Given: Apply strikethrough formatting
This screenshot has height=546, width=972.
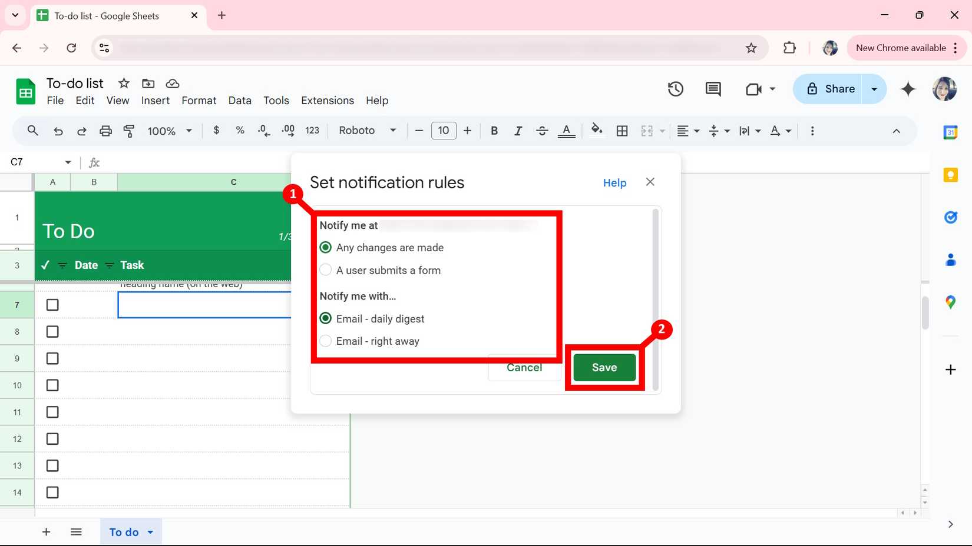Looking at the screenshot, I should click(x=542, y=131).
